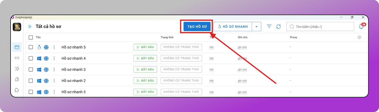Open the browser profiles sidebar icon

tap(17, 47)
